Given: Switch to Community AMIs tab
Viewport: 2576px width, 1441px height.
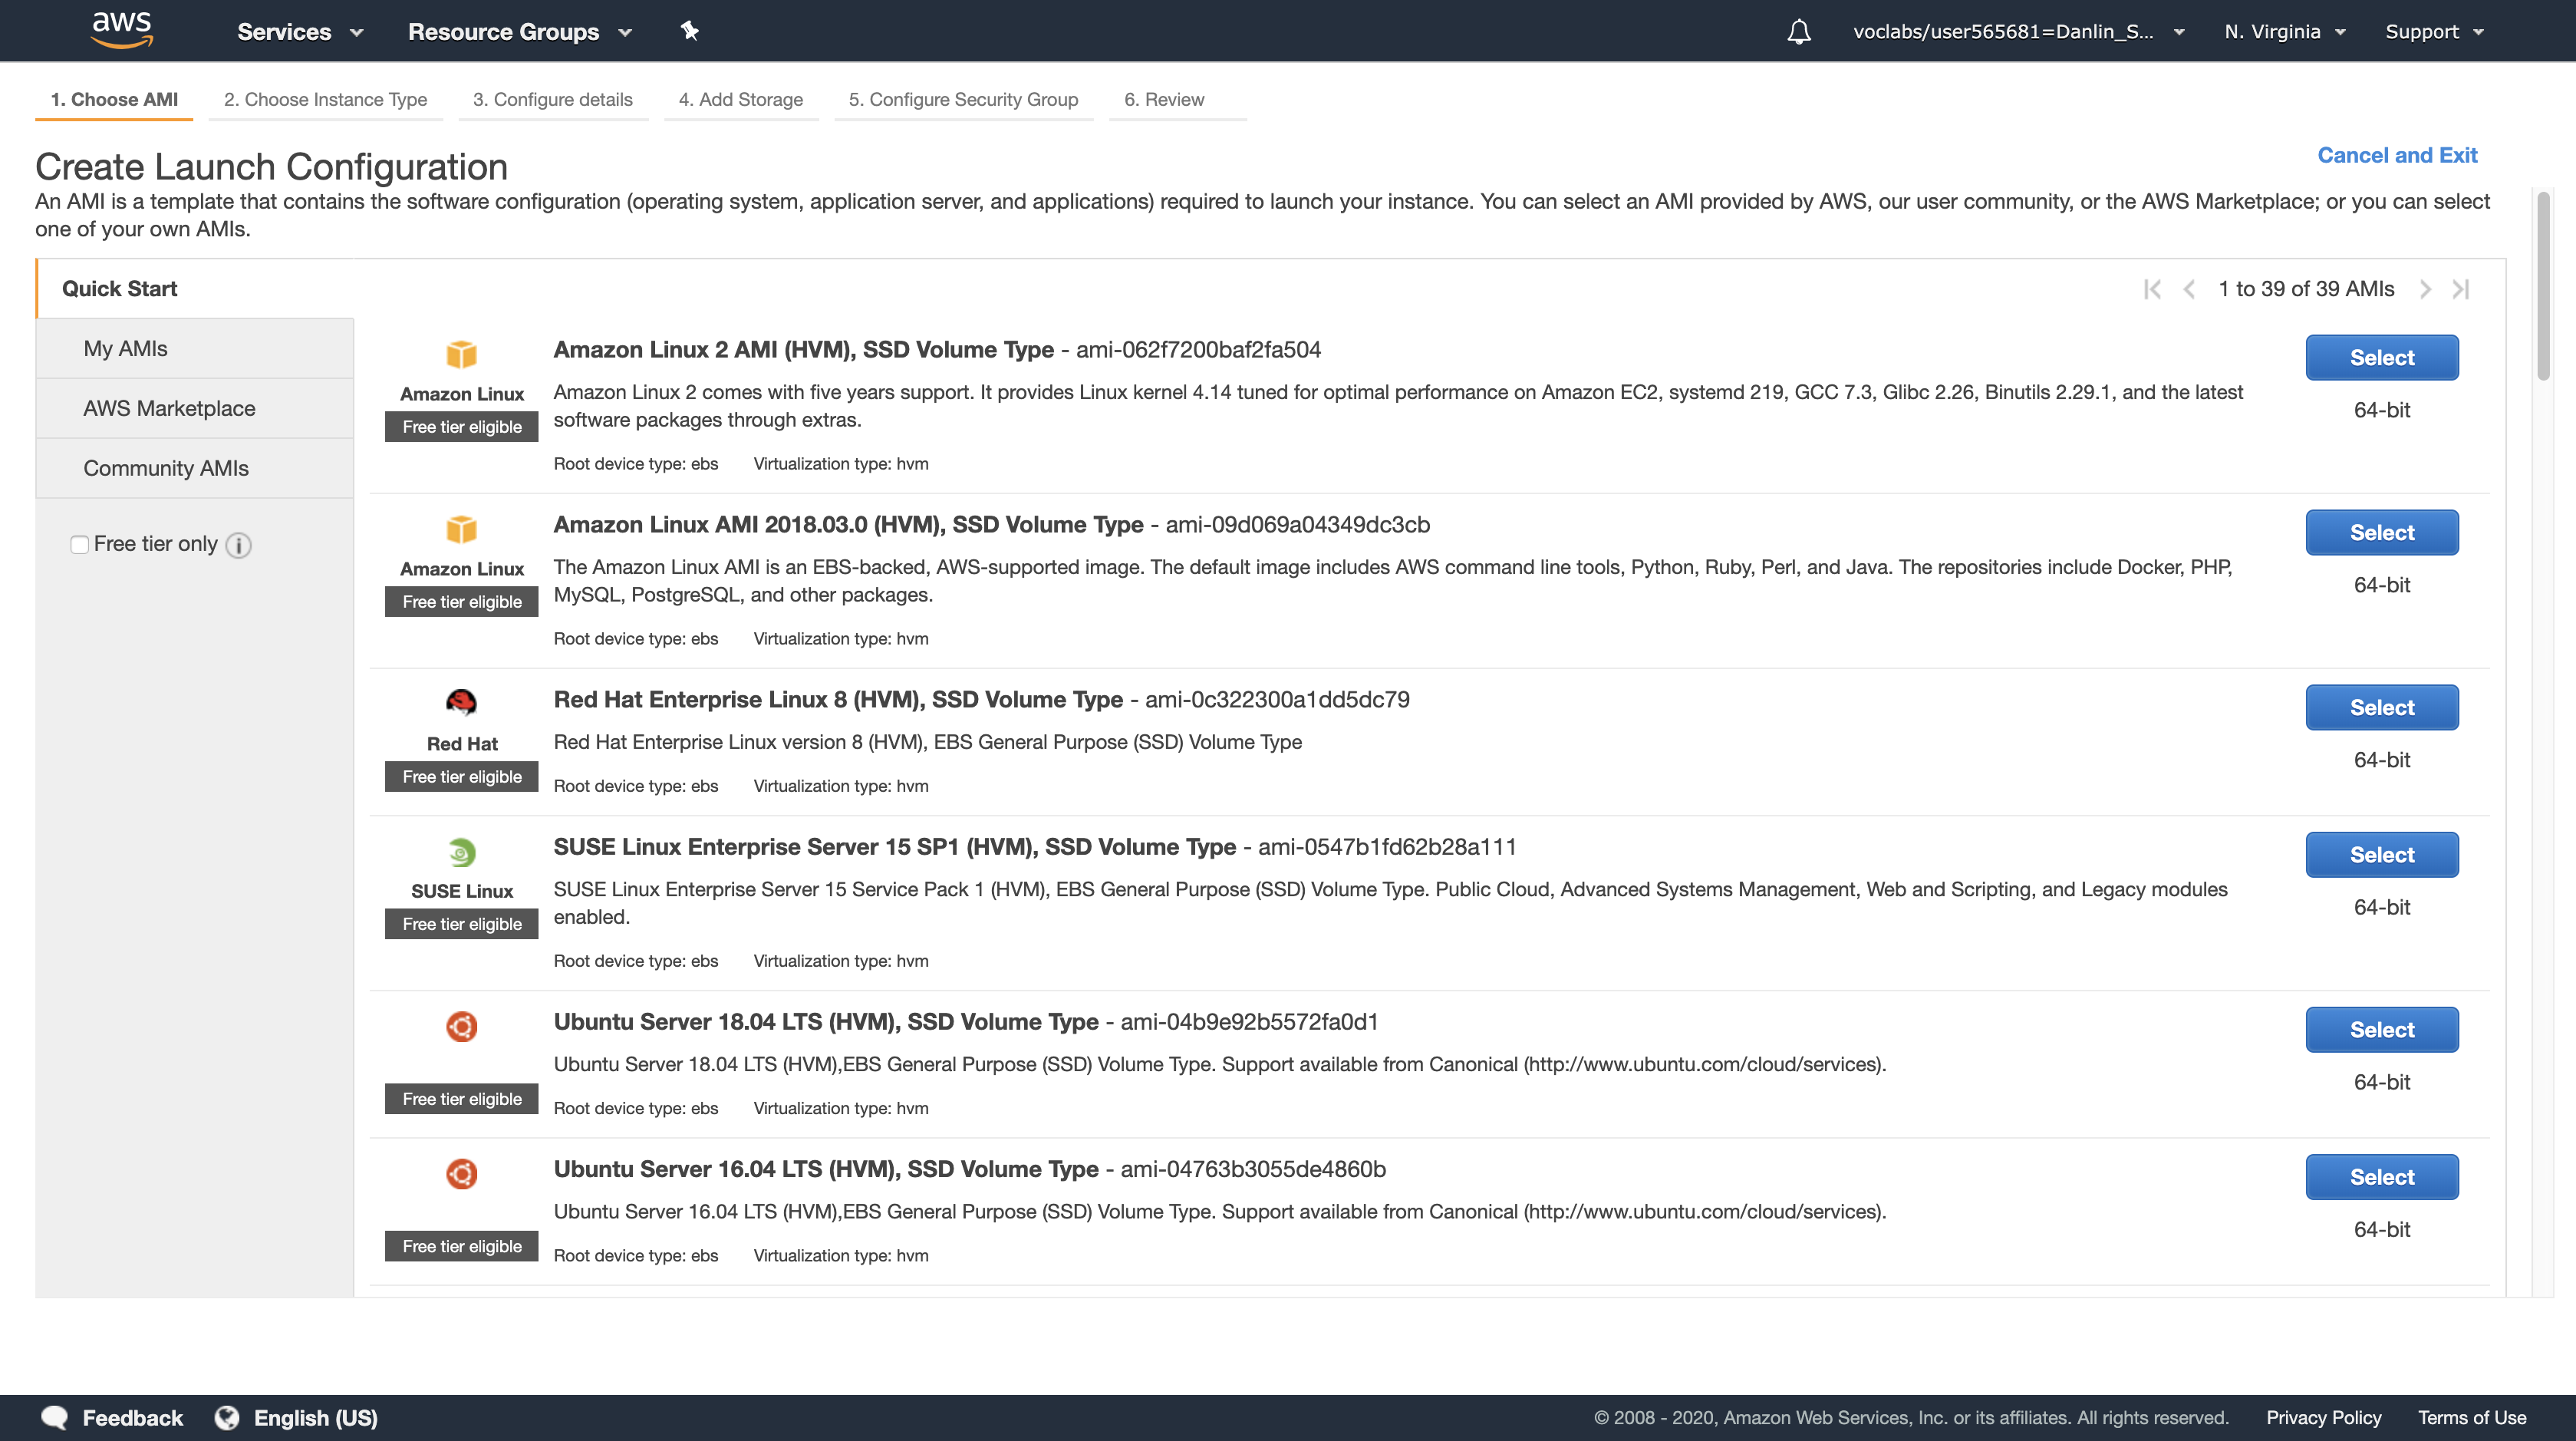Looking at the screenshot, I should (x=166, y=468).
